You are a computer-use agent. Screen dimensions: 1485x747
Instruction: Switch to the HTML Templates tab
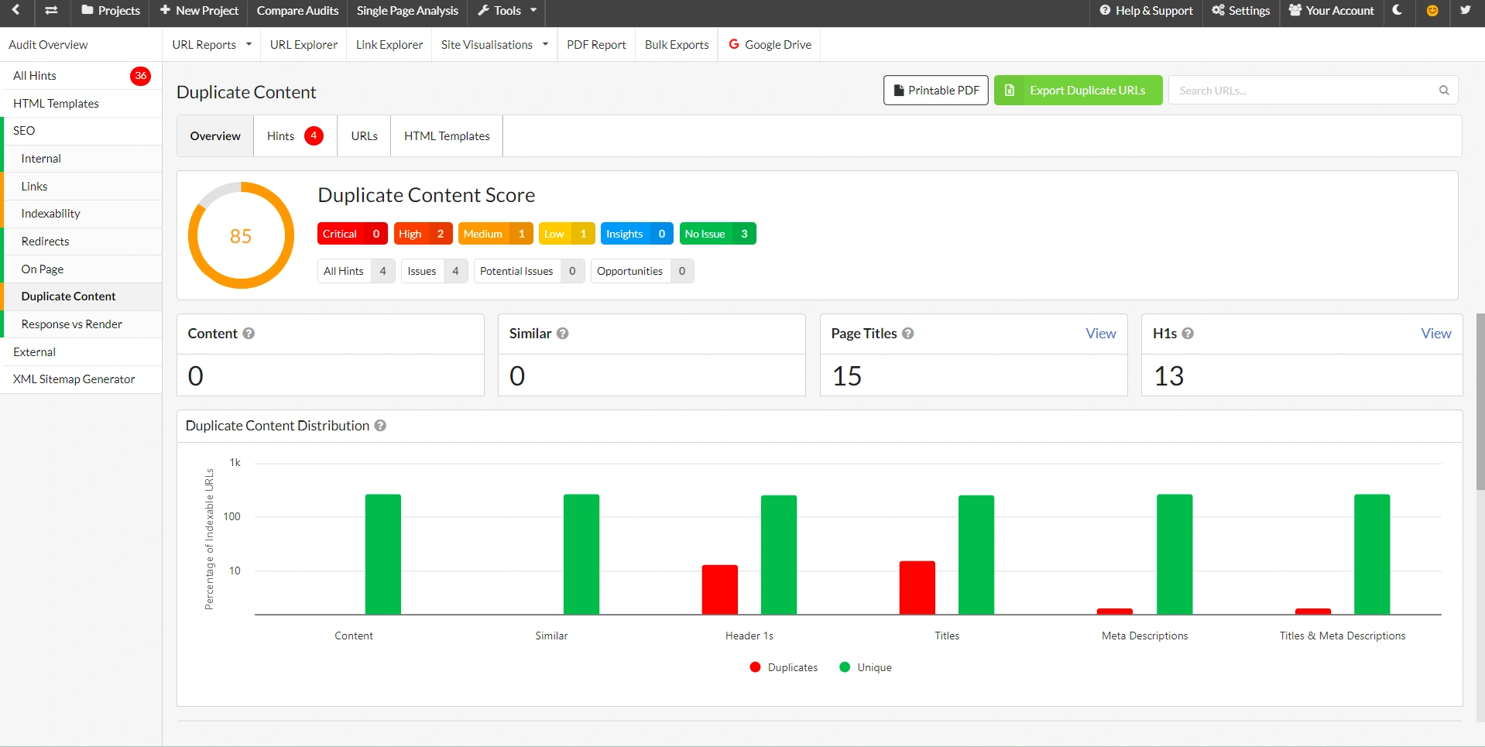point(446,135)
